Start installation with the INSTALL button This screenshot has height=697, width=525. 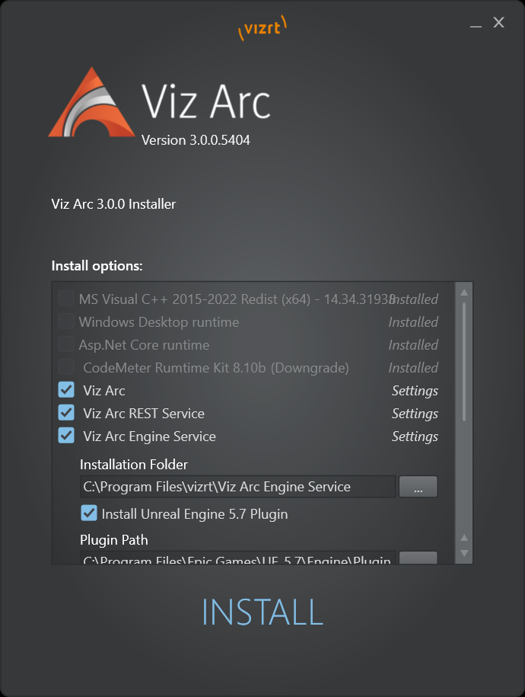coord(262,612)
